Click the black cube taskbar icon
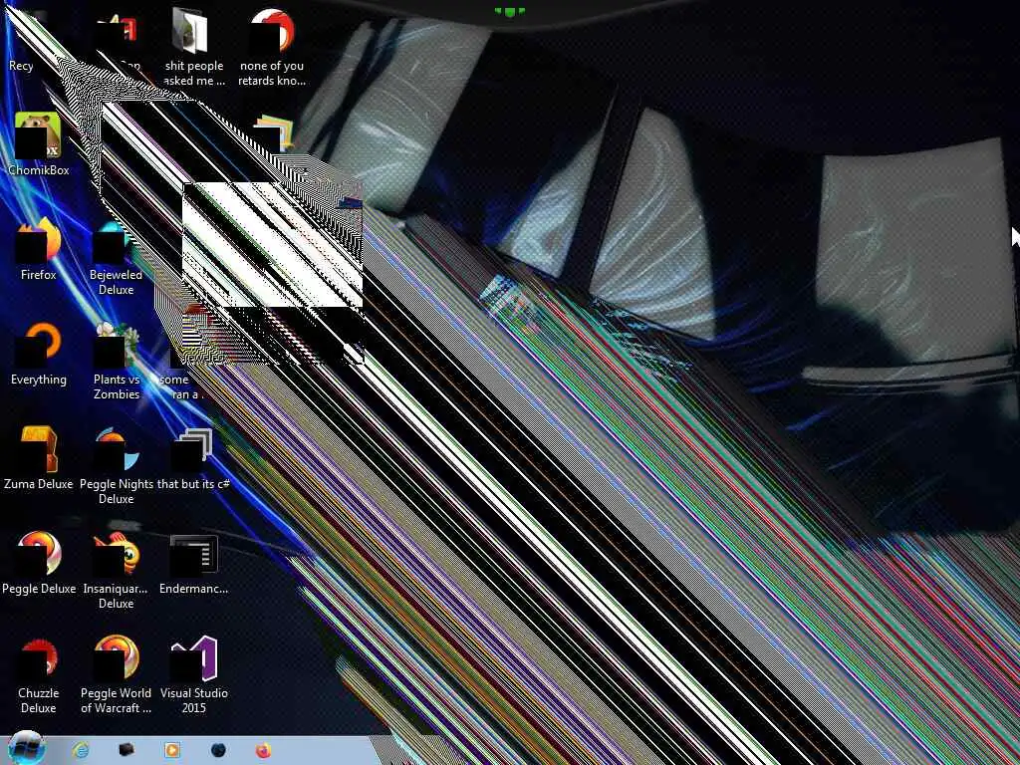Viewport: 1020px width, 765px height. click(127, 750)
